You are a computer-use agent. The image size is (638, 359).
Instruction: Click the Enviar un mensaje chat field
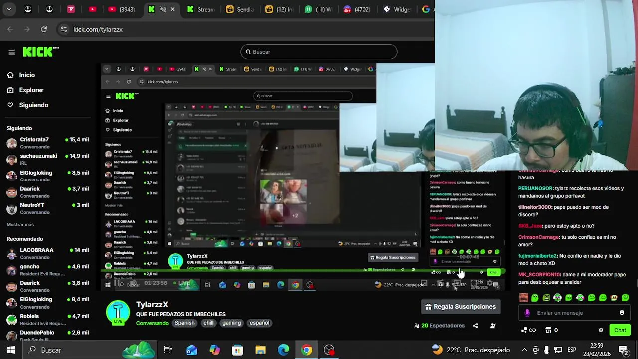(x=573, y=313)
